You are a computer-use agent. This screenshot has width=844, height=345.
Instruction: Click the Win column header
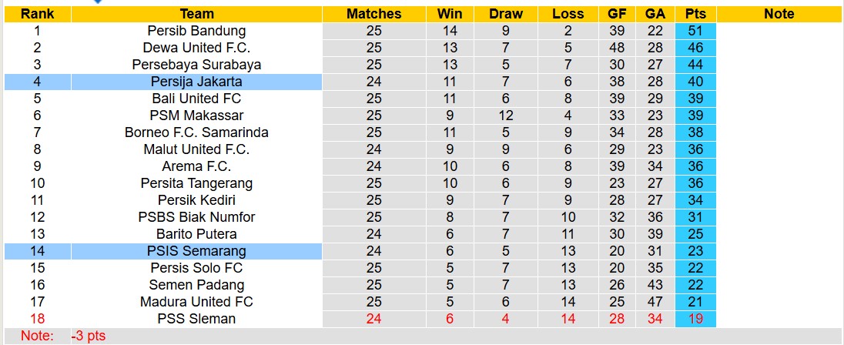click(x=450, y=14)
